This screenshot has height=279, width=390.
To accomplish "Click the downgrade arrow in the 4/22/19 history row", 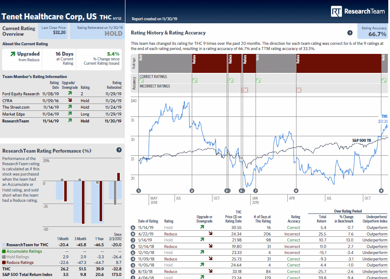I will 210,233.
